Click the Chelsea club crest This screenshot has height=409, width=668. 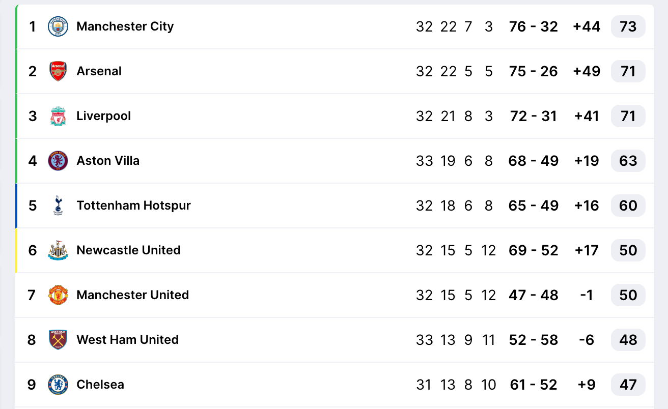(x=58, y=385)
